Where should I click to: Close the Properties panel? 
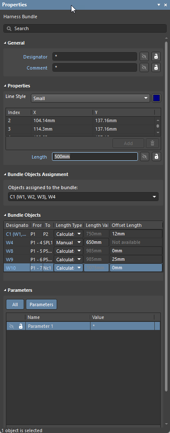165,5
